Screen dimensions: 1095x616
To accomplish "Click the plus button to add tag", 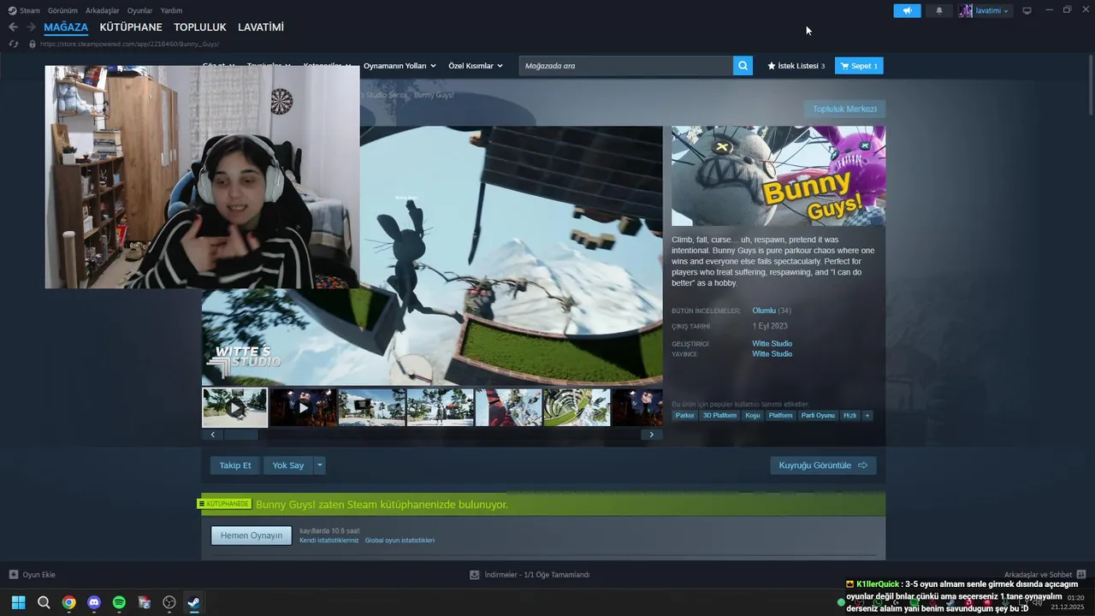I will coord(867,416).
